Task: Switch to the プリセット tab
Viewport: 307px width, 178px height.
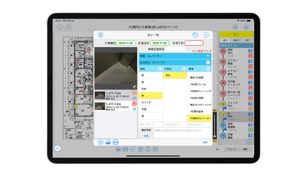Action: pyautogui.click(x=231, y=149)
